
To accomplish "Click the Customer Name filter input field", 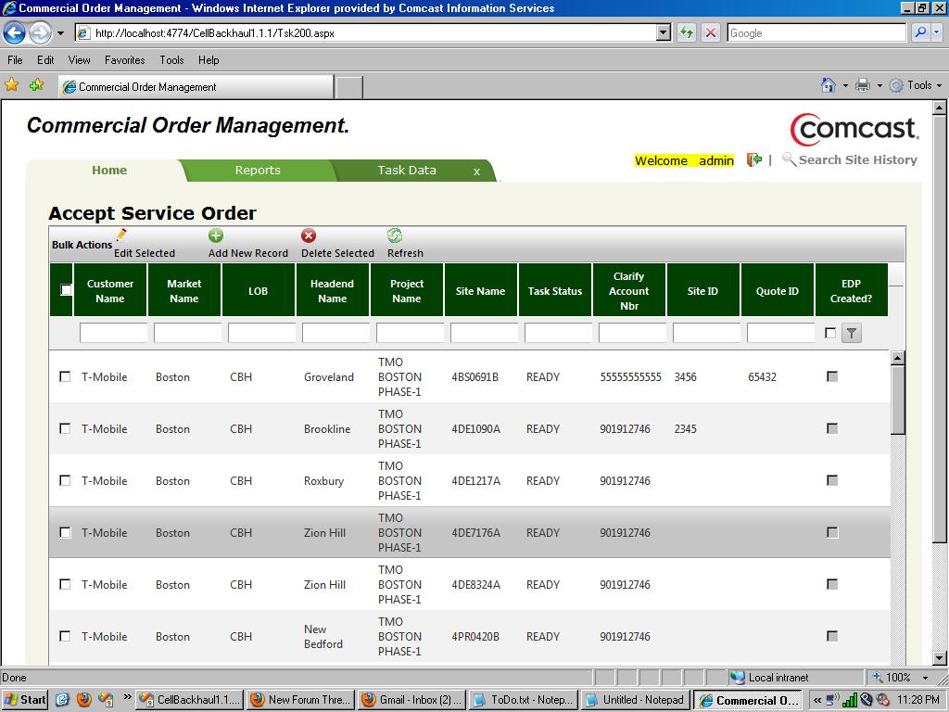I will (114, 333).
